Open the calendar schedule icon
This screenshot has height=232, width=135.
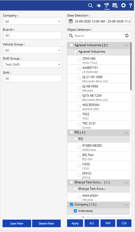point(115,5)
